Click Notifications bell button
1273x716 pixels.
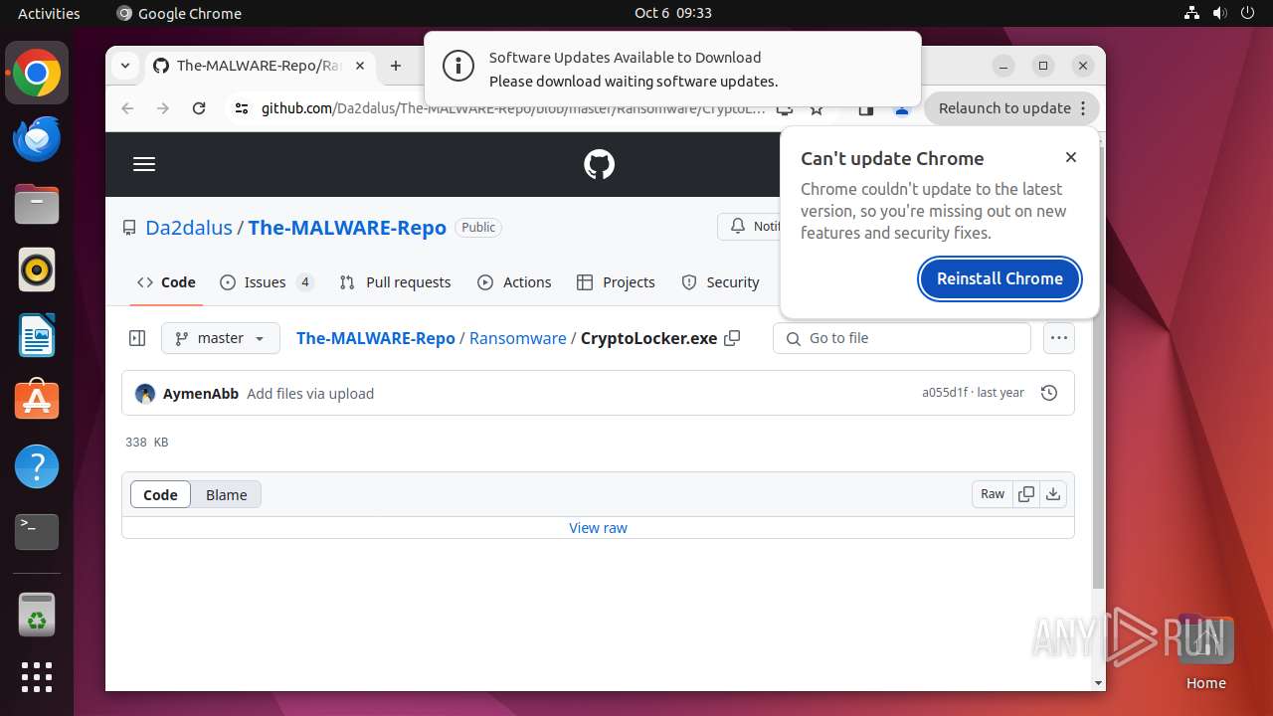pyautogui.click(x=748, y=227)
